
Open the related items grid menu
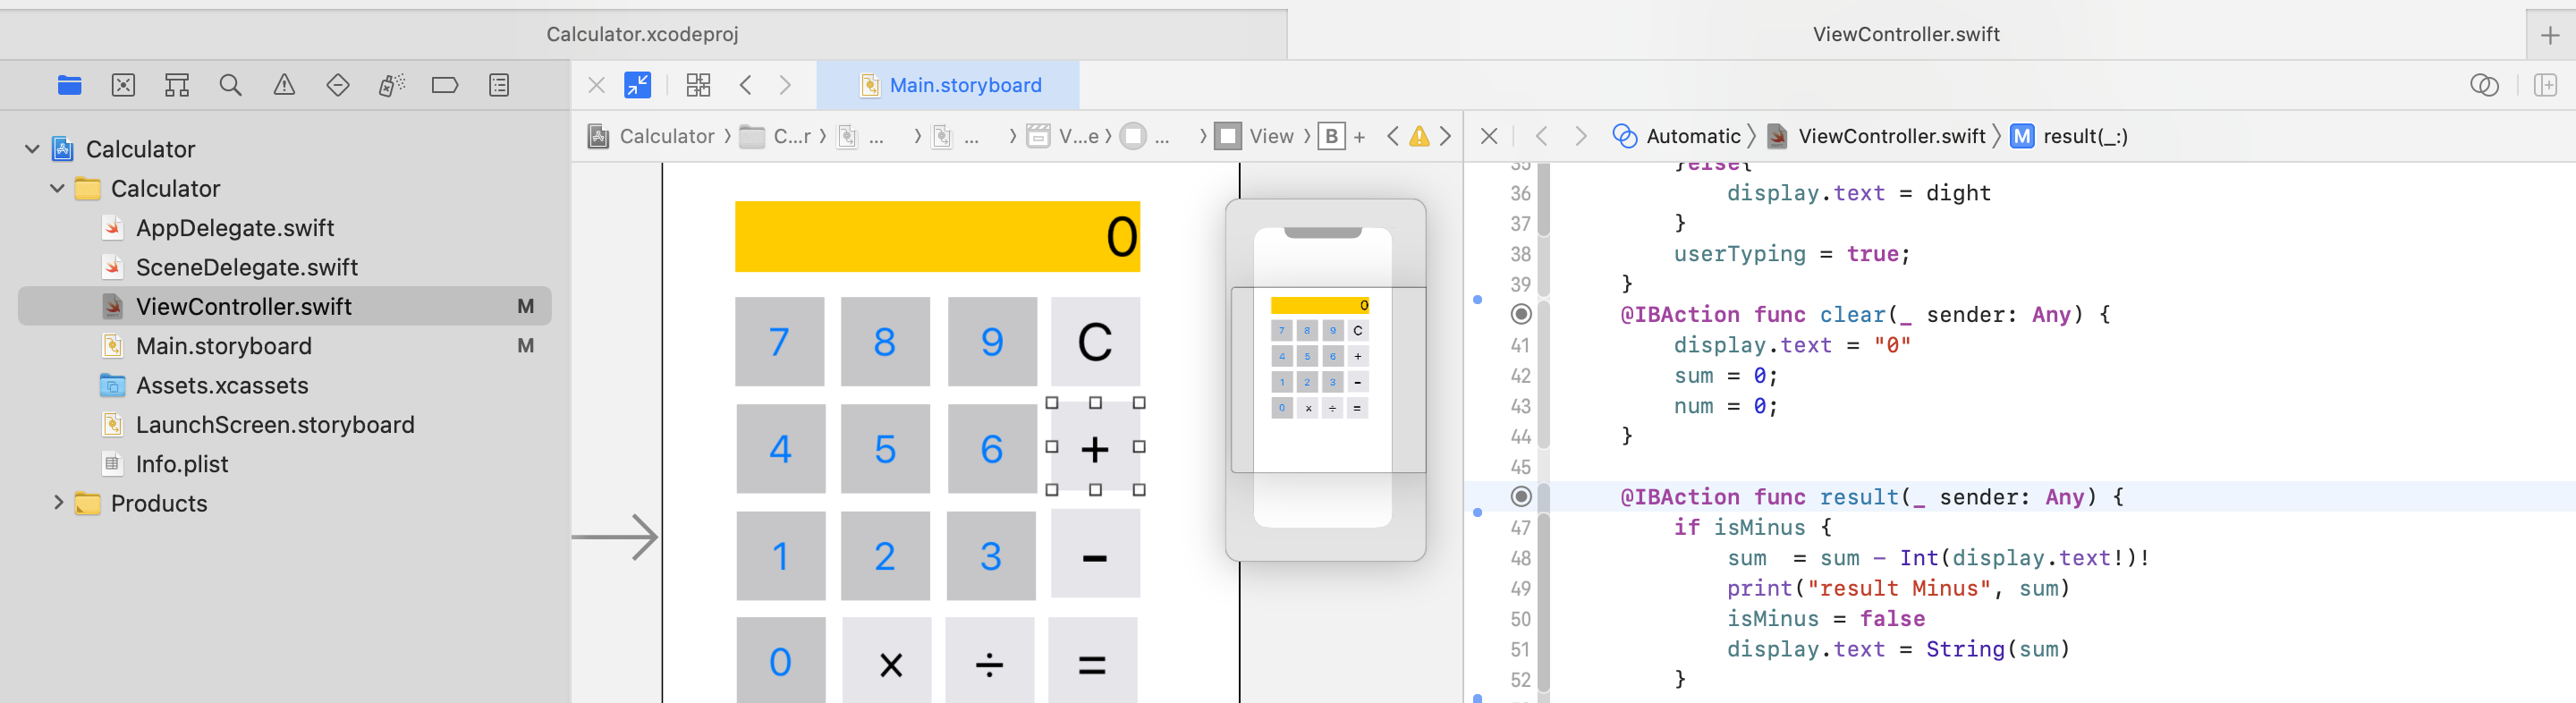click(x=698, y=85)
